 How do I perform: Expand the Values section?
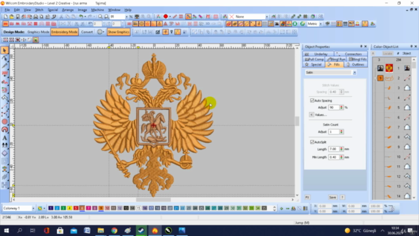[x=312, y=115]
